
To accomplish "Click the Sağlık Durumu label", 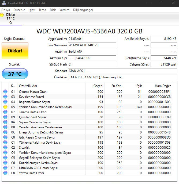I will (14, 39).
